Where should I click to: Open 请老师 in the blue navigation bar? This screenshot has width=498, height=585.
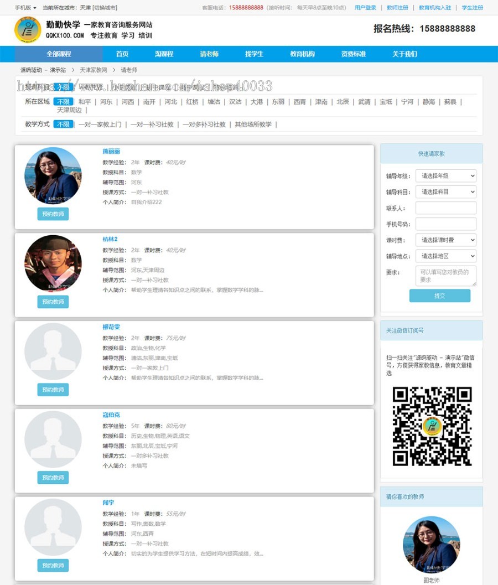pyautogui.click(x=209, y=54)
